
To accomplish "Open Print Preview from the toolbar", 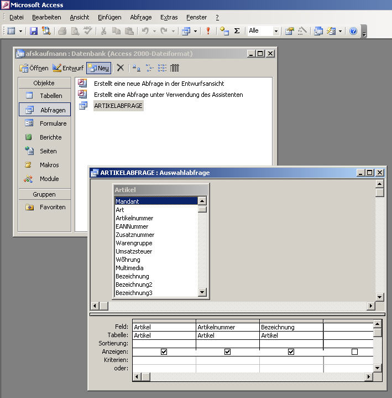I will coord(75,31).
